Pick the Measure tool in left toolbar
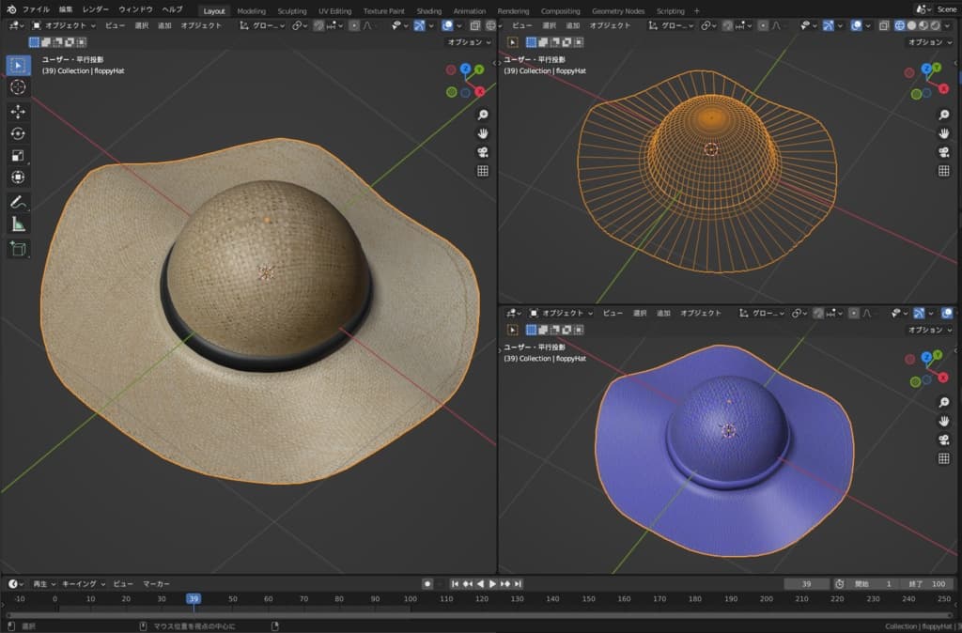 [x=19, y=224]
